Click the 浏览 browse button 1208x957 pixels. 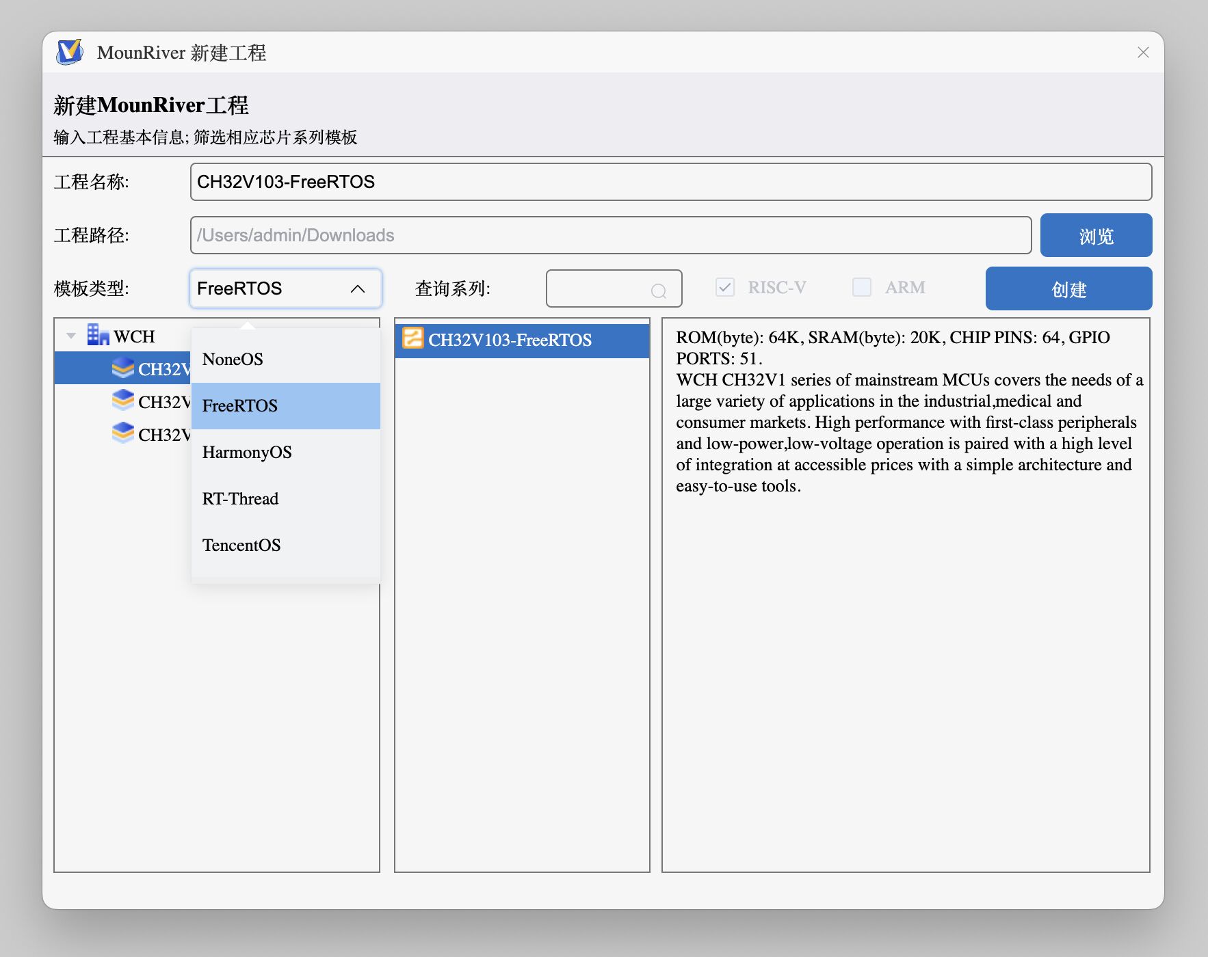[x=1095, y=236]
